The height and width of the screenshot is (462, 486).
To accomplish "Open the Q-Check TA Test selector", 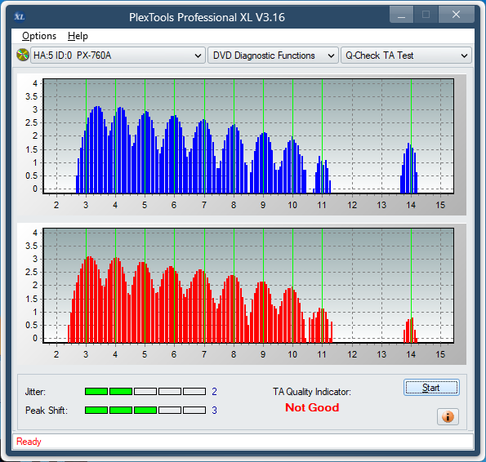I will 406,56.
